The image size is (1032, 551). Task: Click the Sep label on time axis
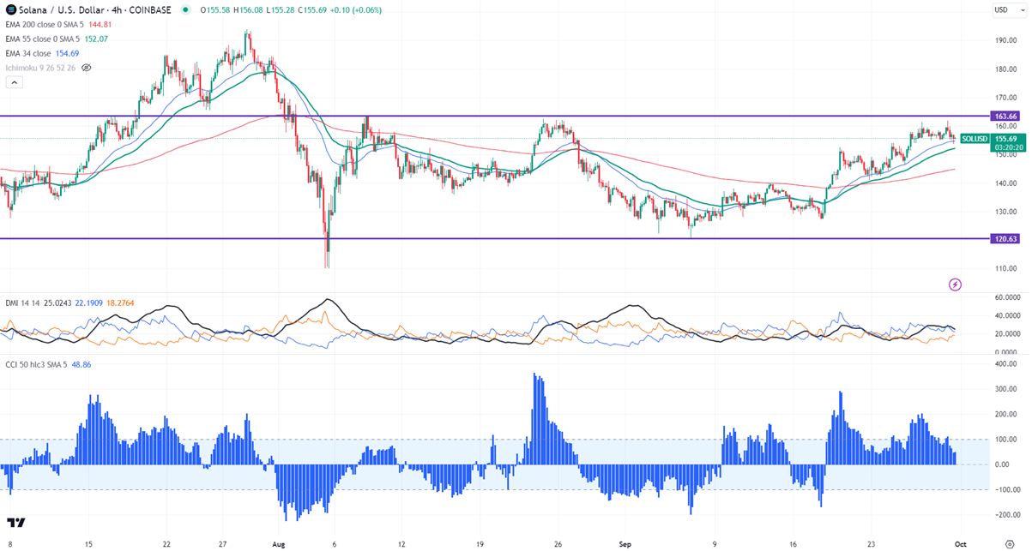click(x=625, y=543)
